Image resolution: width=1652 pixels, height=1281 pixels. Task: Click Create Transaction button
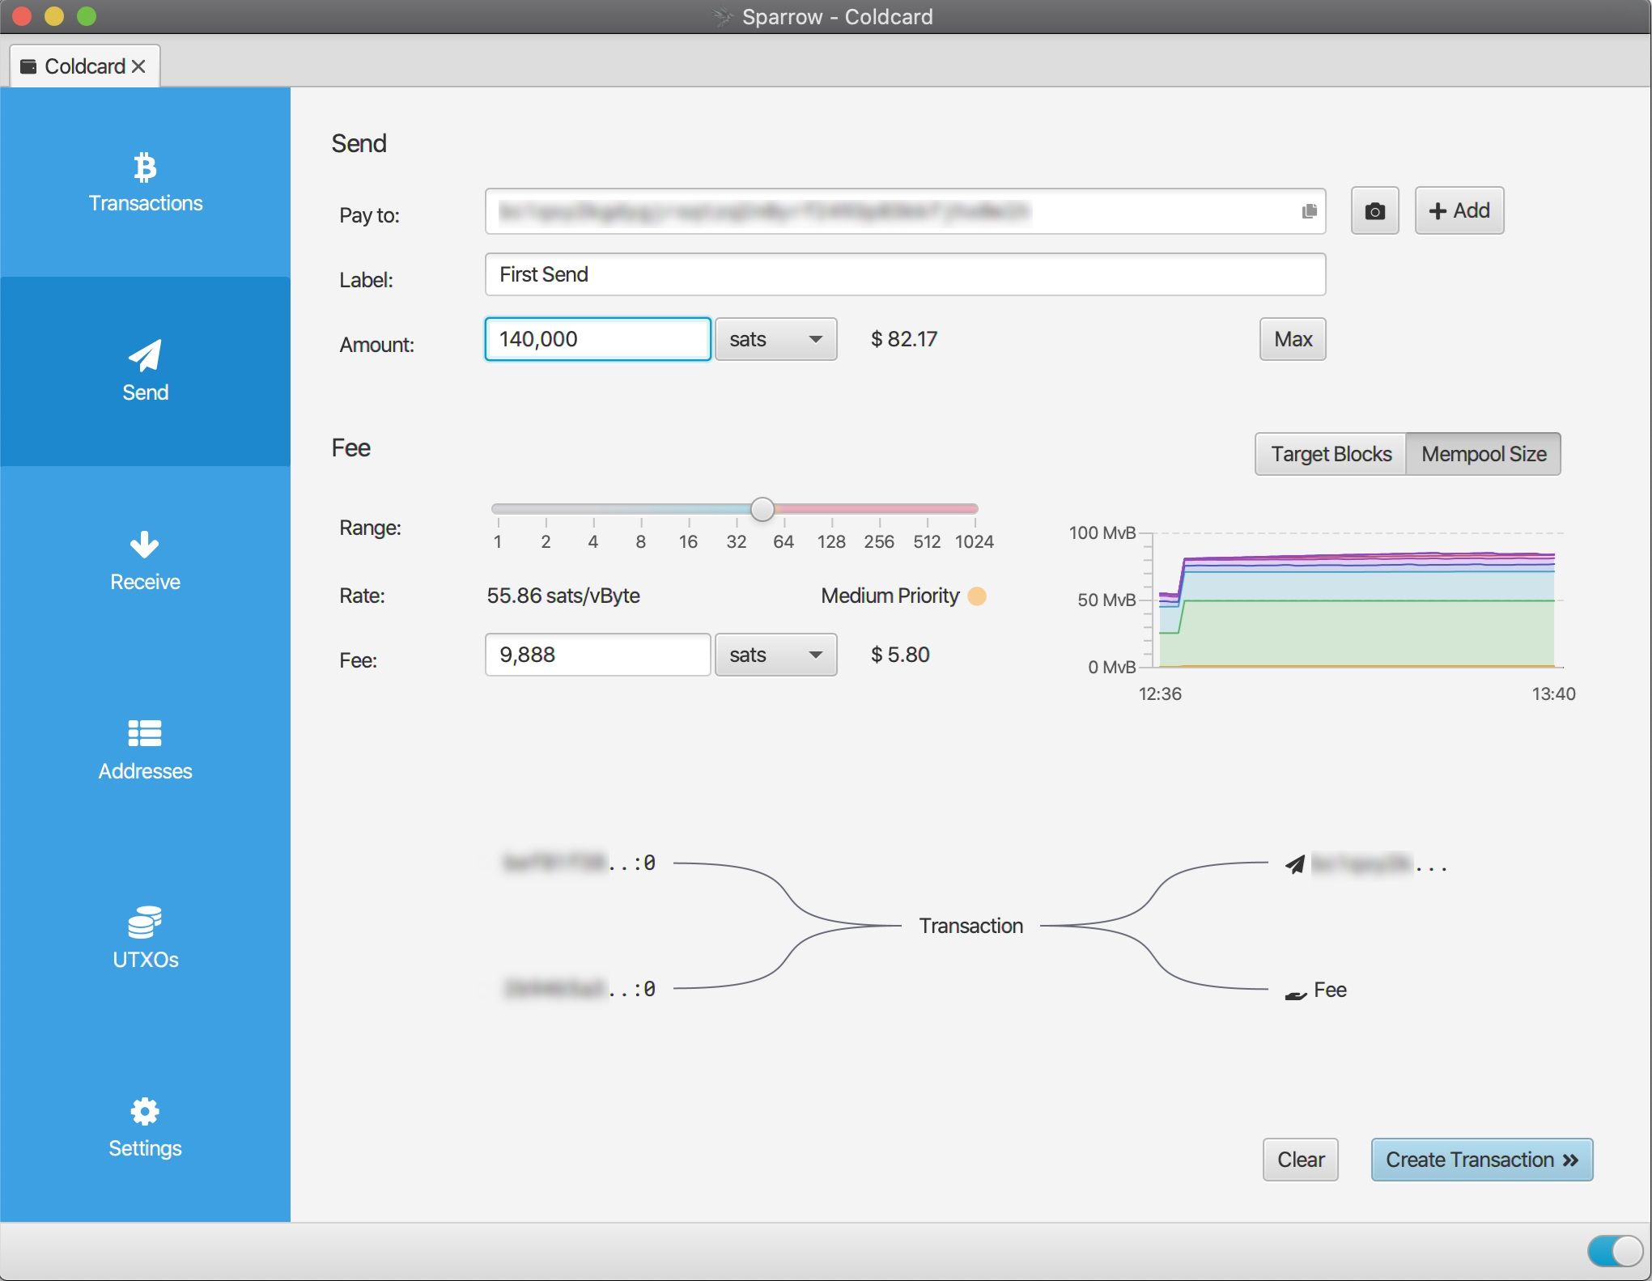(x=1481, y=1160)
